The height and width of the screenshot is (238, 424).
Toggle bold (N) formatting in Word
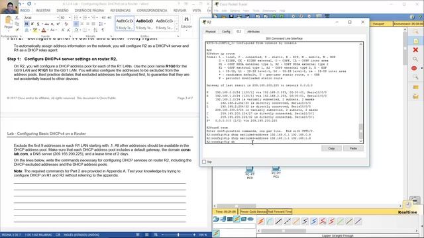pyautogui.click(x=26, y=24)
